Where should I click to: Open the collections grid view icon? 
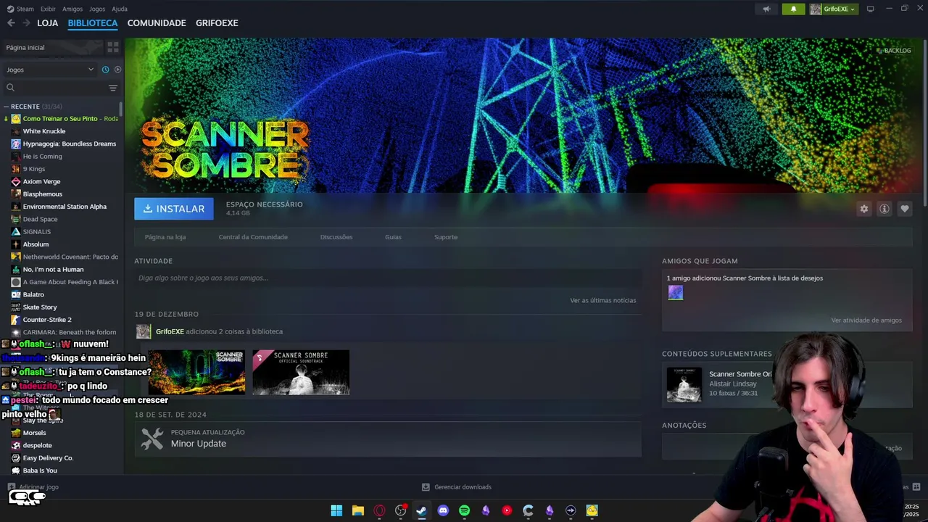click(x=113, y=47)
